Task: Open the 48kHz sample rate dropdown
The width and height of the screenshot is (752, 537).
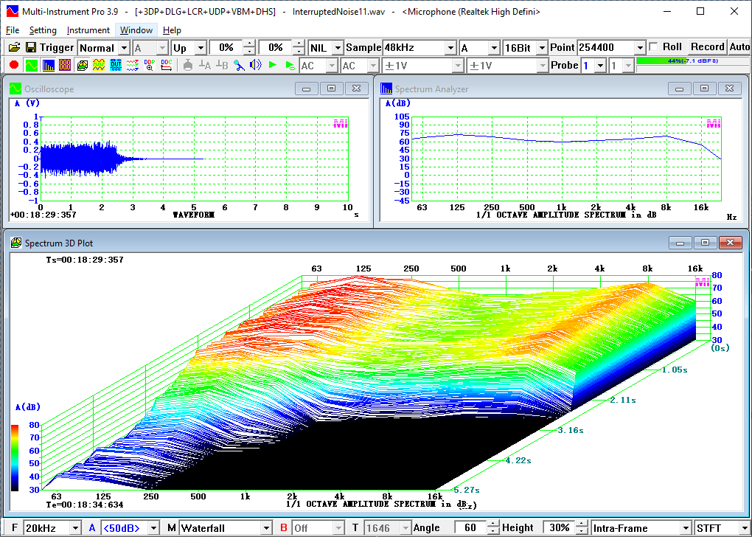Action: pos(450,47)
